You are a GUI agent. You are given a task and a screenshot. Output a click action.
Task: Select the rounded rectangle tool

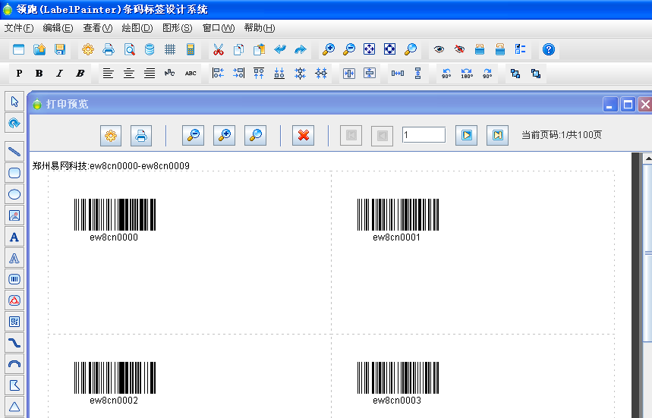click(14, 173)
